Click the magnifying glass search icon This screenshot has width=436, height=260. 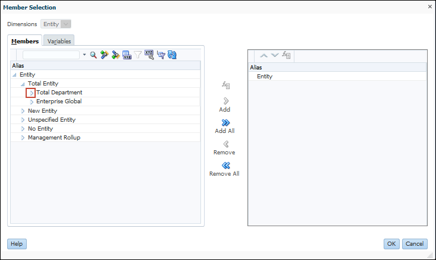tap(93, 55)
